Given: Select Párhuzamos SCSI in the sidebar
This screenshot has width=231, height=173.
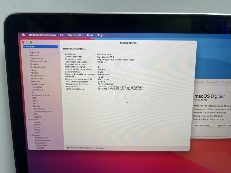Looking at the screenshot, I should coord(41,95).
